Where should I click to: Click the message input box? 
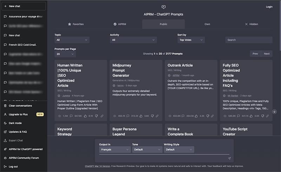(162, 158)
